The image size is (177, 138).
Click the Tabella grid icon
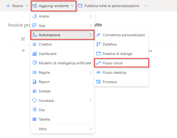click(34, 119)
